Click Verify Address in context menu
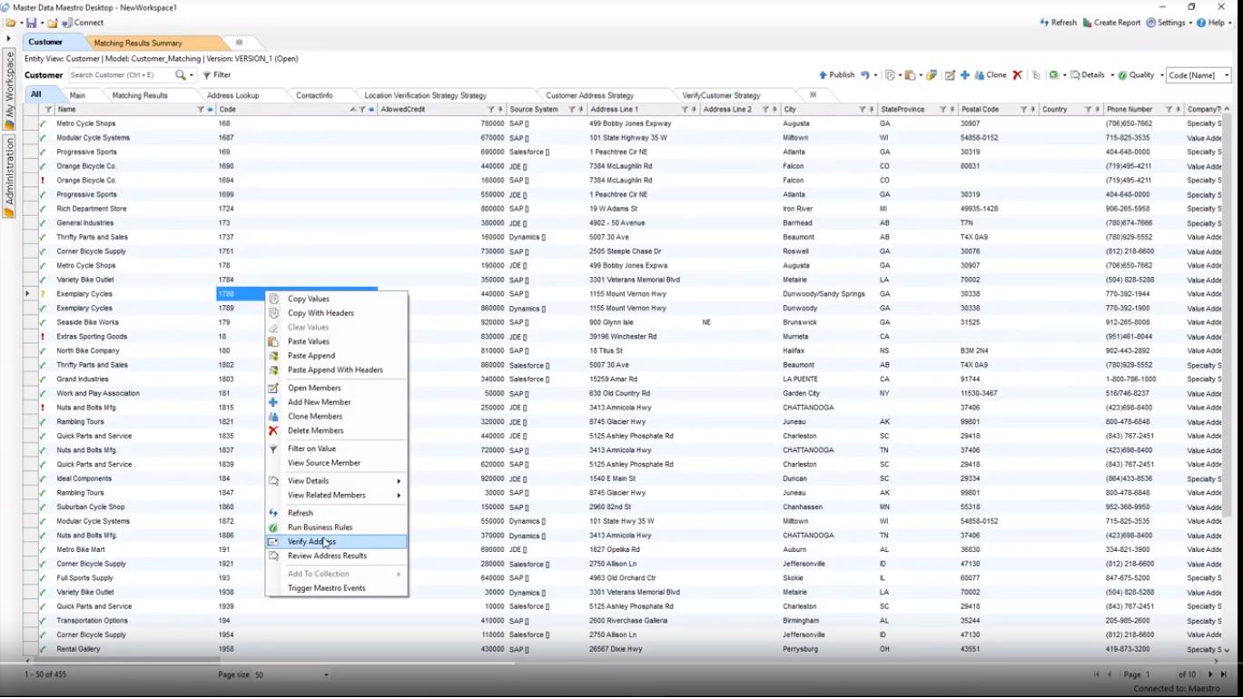Image resolution: width=1243 pixels, height=699 pixels. (x=336, y=542)
